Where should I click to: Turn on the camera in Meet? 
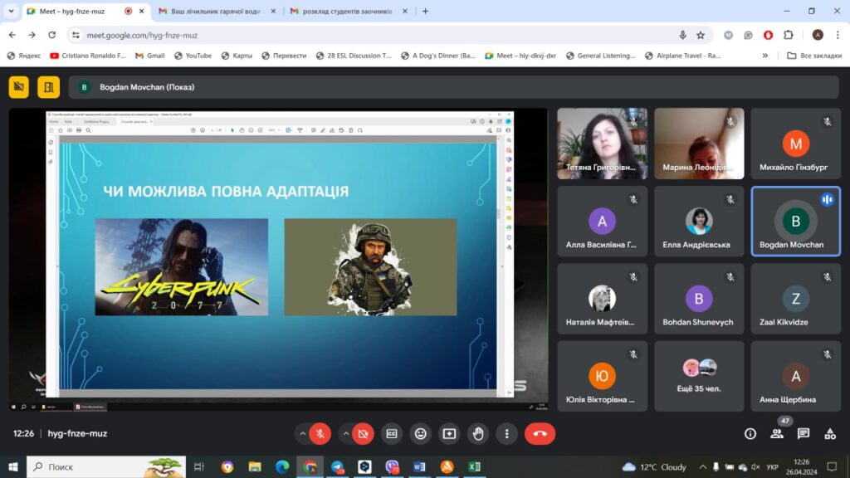pos(363,433)
